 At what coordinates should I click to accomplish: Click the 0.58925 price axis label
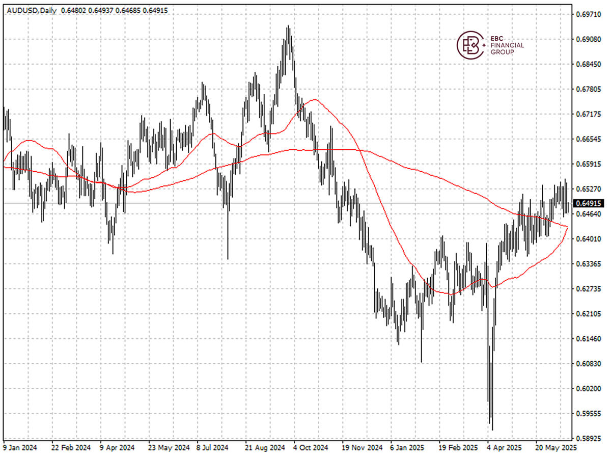point(589,438)
